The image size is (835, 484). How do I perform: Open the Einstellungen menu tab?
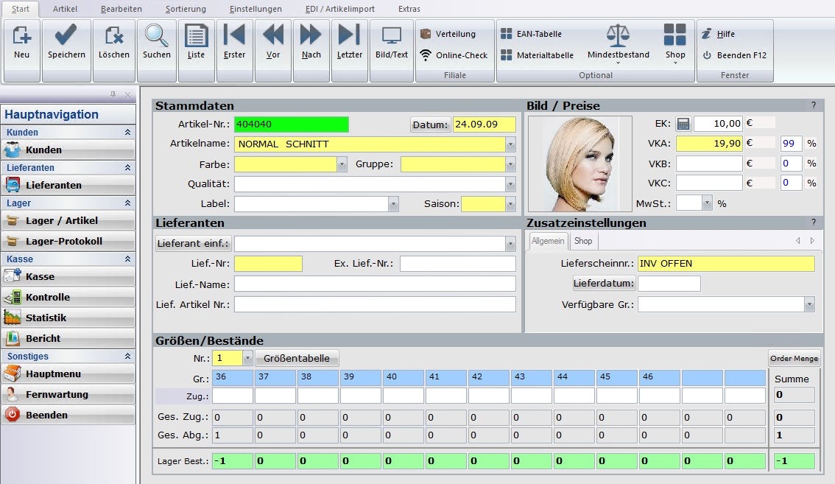click(x=256, y=9)
